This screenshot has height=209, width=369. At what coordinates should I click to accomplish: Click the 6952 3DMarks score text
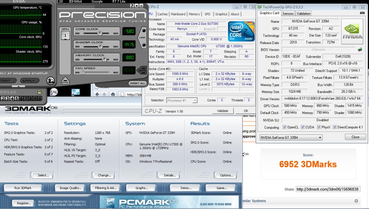pyautogui.click(x=308, y=164)
